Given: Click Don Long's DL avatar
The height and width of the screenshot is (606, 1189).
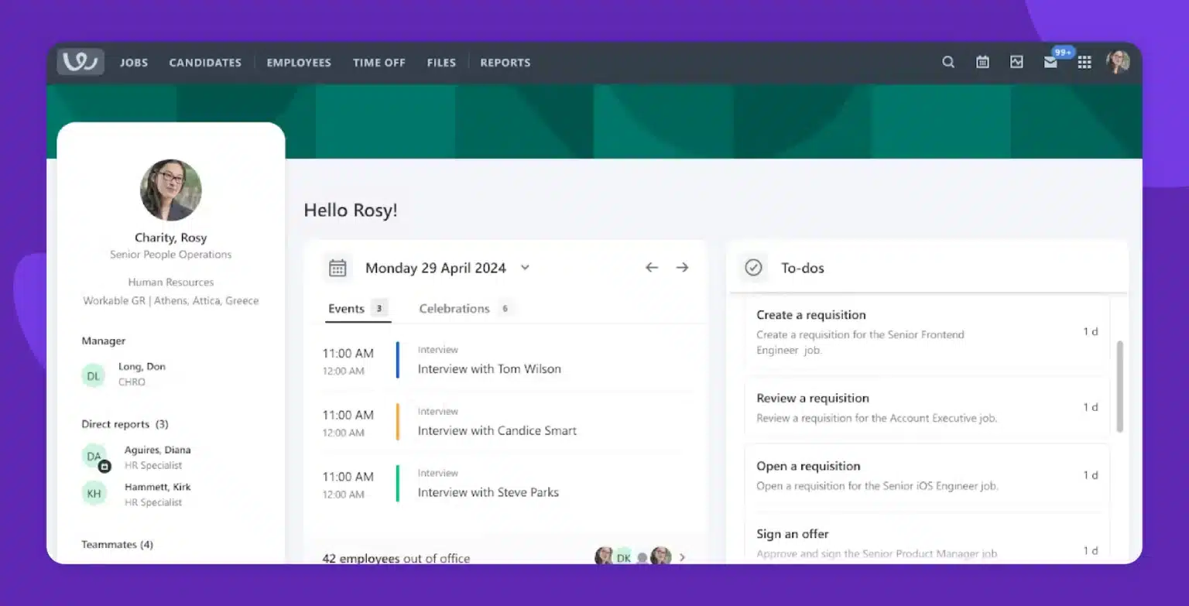Looking at the screenshot, I should 94,376.
